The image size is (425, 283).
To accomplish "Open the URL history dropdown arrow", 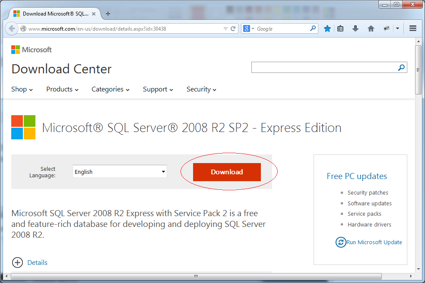I will tap(225, 29).
